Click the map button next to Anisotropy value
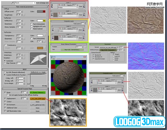The height and width of the screenshot is (130, 167). tap(24, 55)
